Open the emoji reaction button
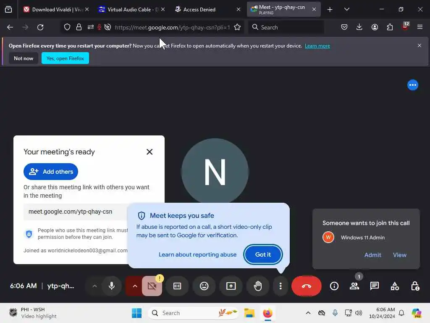The width and height of the screenshot is (430, 323). point(204,286)
